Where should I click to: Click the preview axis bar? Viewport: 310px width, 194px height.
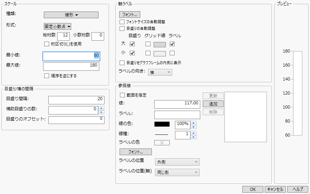[x=297, y=93]
